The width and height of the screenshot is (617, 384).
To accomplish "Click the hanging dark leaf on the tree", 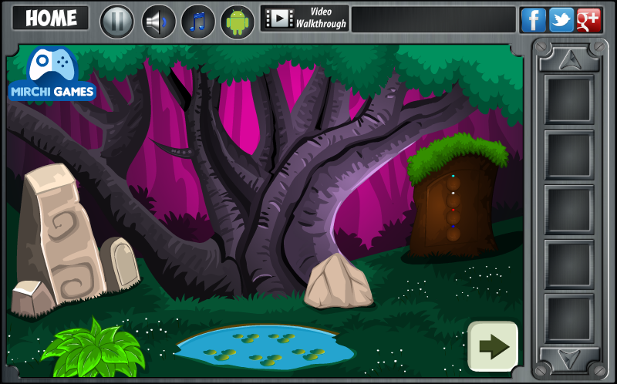I will (173, 149).
